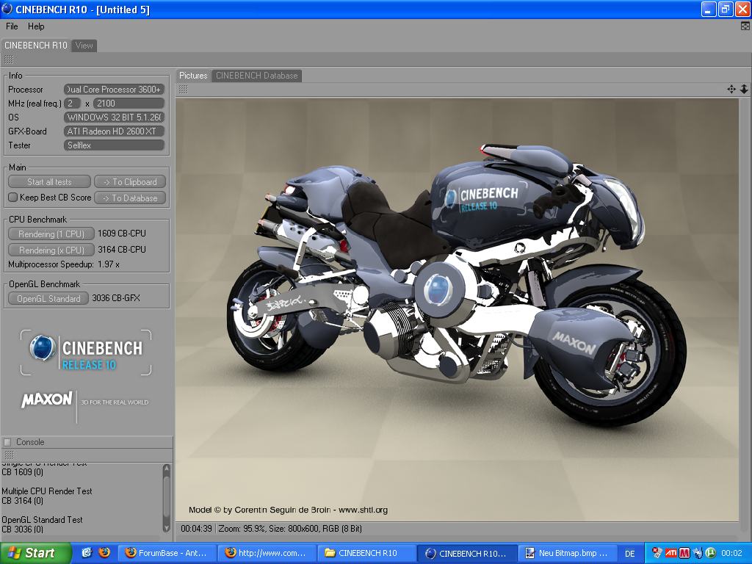Click the first quick launch icon beside Start
This screenshot has height=564, width=752.
click(87, 552)
